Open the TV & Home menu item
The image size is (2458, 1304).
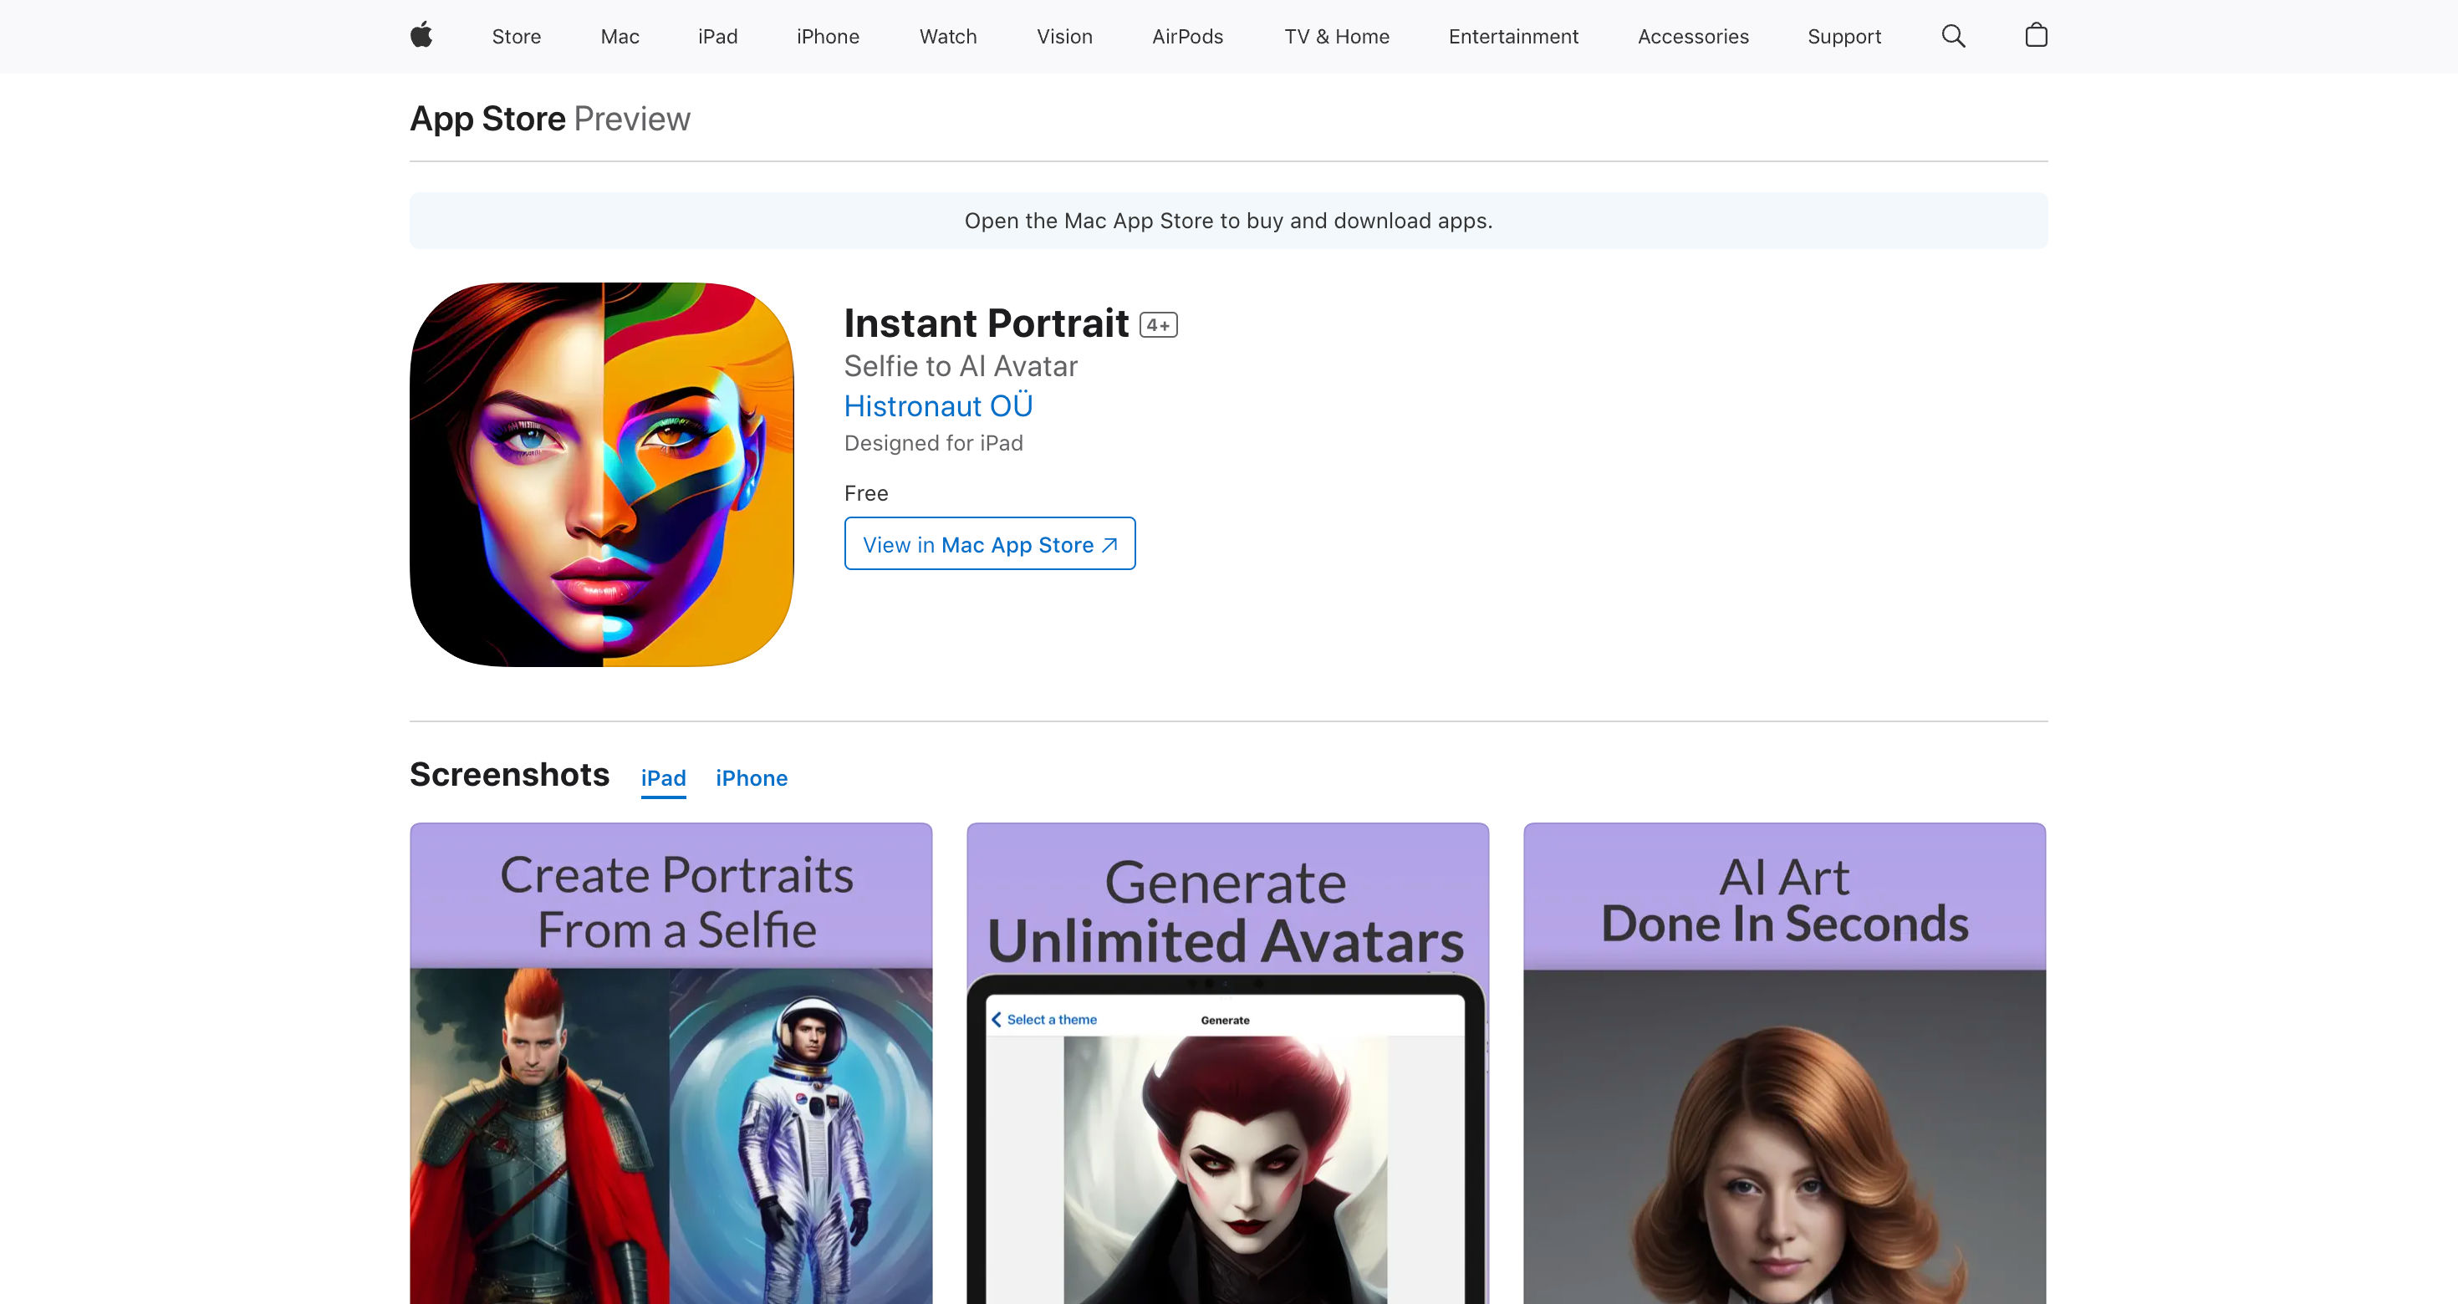click(1337, 36)
